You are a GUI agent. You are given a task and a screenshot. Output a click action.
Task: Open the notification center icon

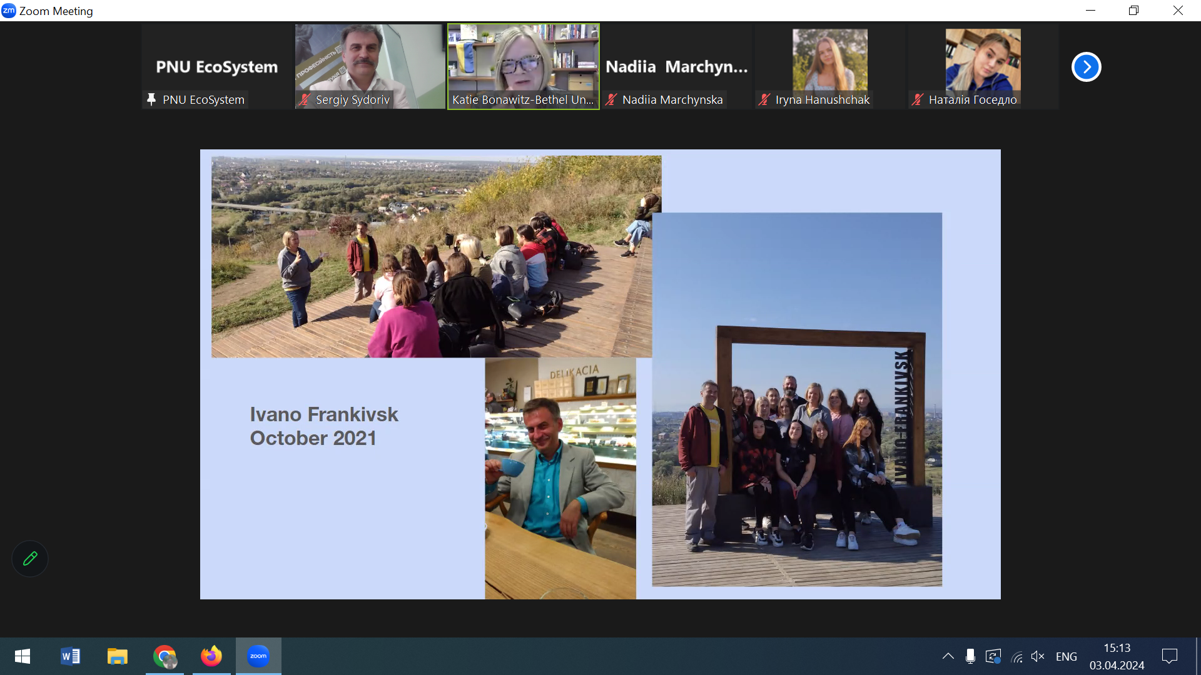coord(1169,656)
